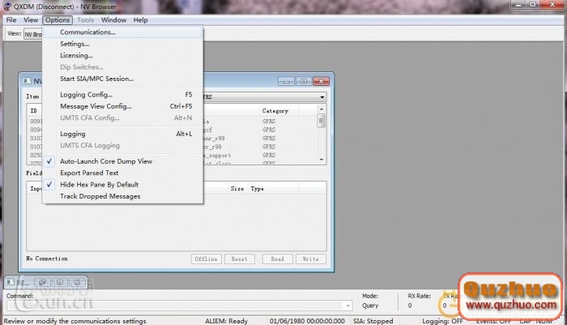Toggle Auto-Launch Core Dump View
Screen dimensions: 567x325
pyautogui.click(x=123, y=161)
